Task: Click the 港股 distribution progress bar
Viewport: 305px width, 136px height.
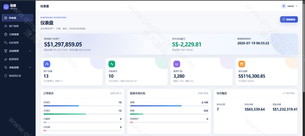Action: click(x=169, y=106)
